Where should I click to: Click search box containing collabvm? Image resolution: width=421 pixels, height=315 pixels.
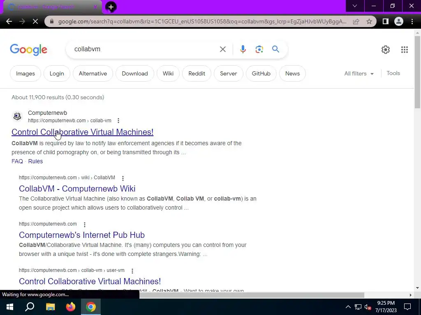(x=145, y=49)
